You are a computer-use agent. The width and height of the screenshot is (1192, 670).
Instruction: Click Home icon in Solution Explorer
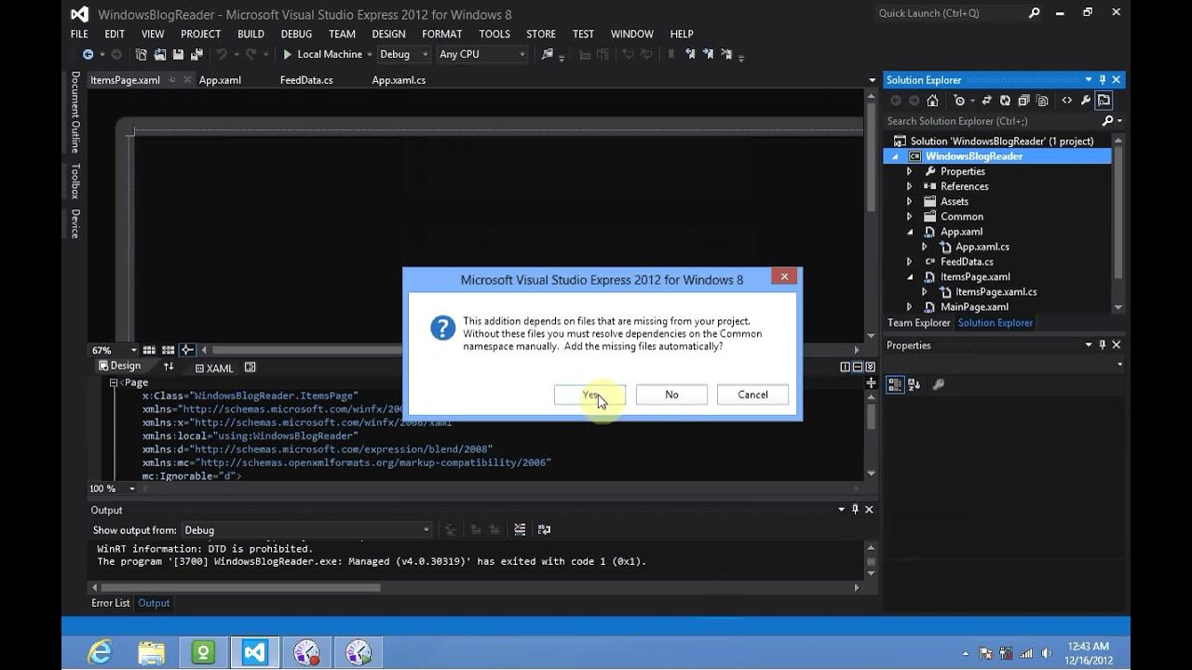pos(932,100)
